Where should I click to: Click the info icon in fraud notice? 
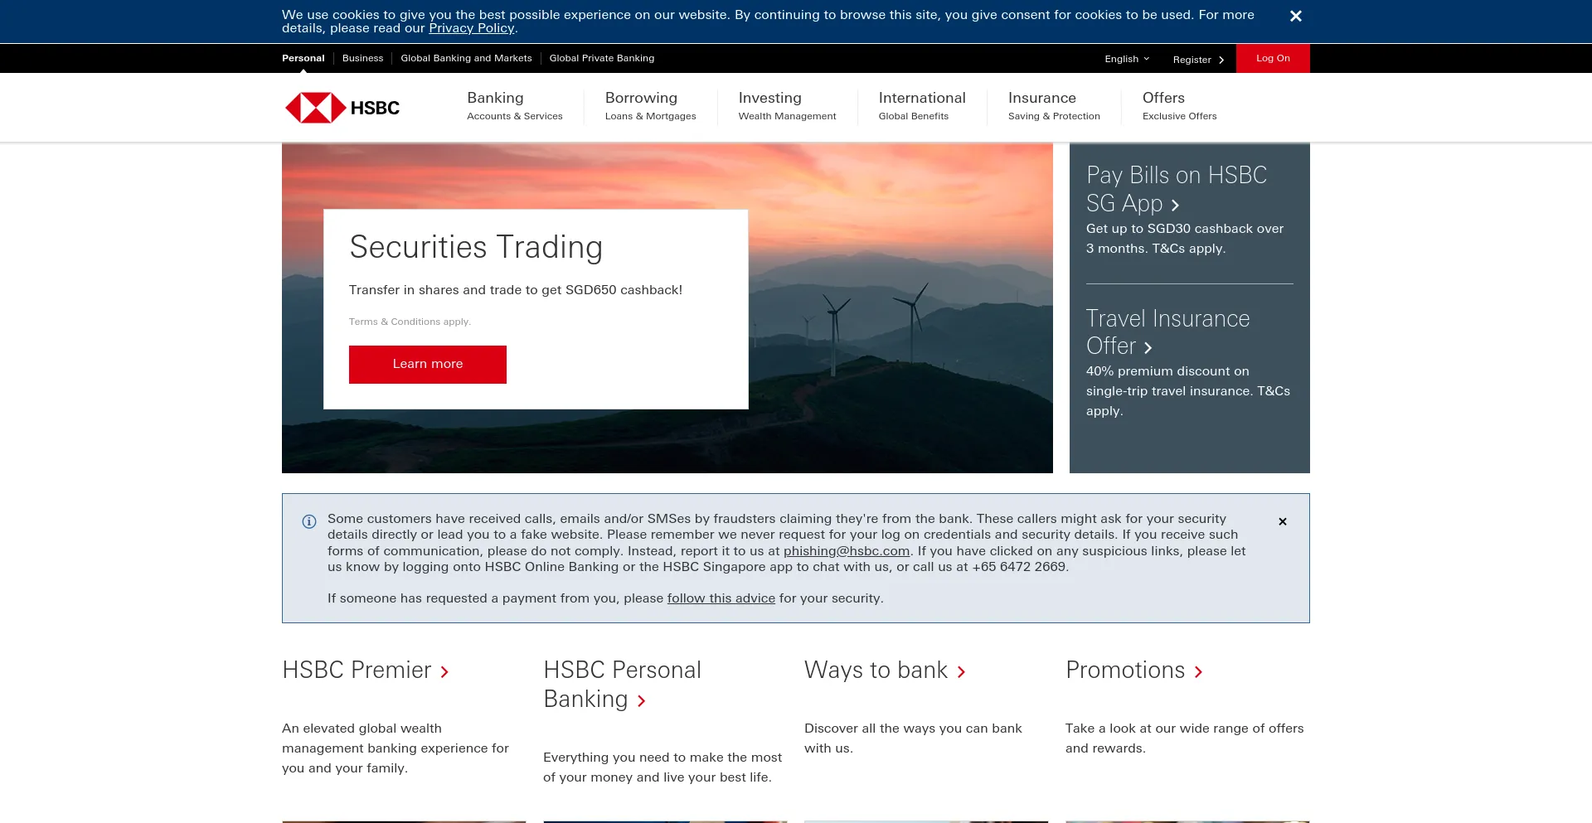point(309,521)
